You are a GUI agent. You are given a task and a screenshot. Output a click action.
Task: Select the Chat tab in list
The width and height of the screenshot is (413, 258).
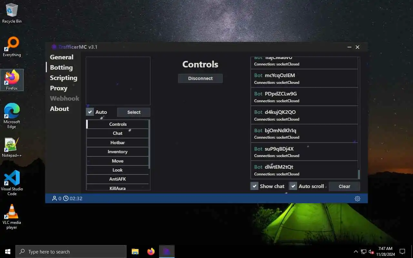pos(117,133)
